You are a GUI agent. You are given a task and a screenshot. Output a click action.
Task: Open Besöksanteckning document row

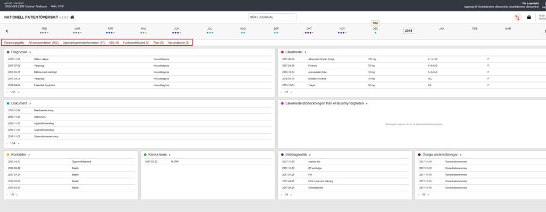[x=139, y=110]
